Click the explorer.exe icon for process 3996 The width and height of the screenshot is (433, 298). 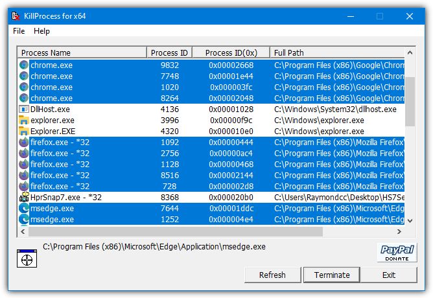coord(24,120)
